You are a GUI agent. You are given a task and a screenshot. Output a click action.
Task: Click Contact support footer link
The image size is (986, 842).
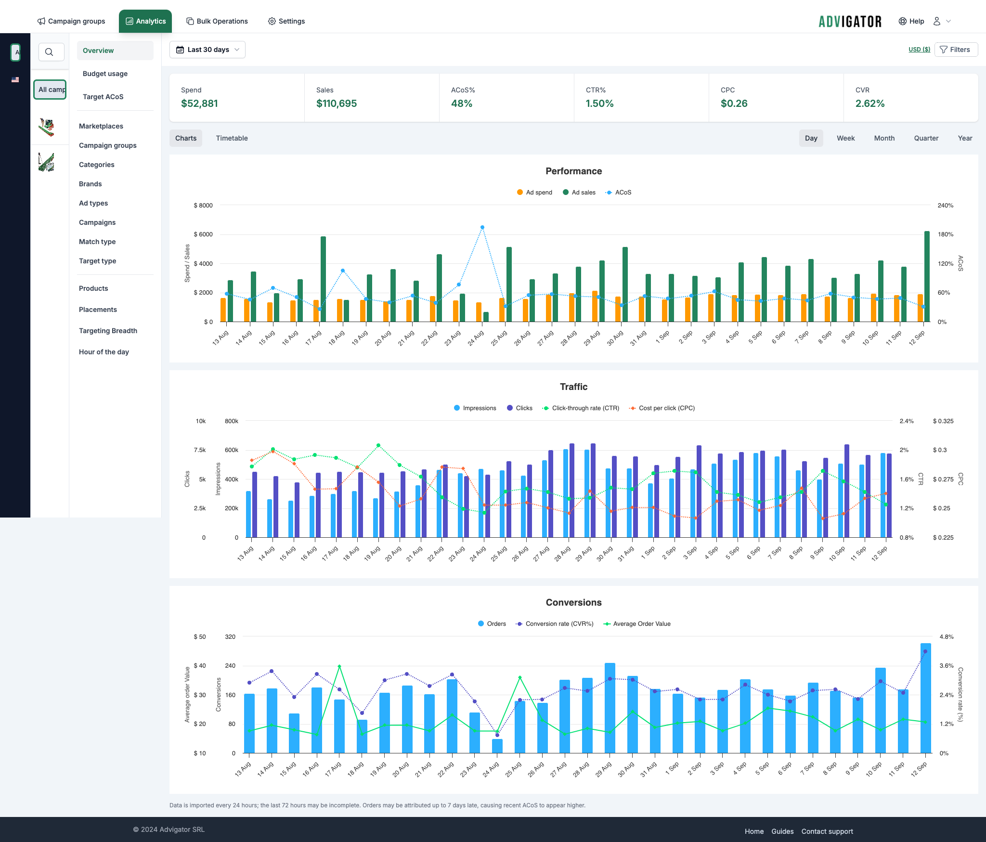827,831
